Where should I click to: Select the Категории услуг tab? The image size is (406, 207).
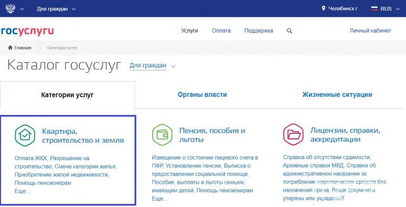tap(67, 95)
